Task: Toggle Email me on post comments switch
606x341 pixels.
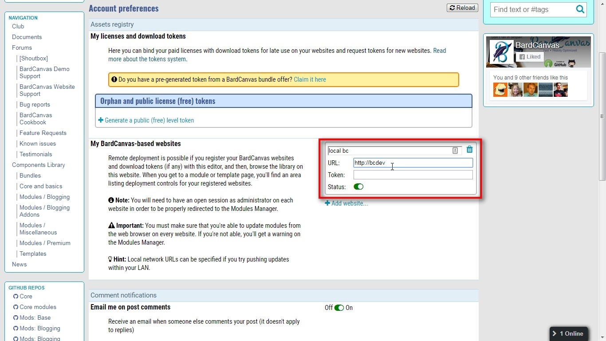Action: pyautogui.click(x=339, y=308)
